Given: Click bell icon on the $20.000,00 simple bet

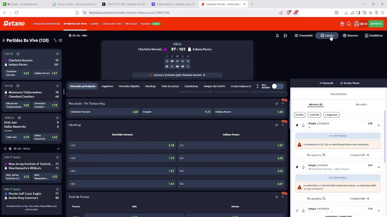Looking at the screenshot, I should click(303, 125).
